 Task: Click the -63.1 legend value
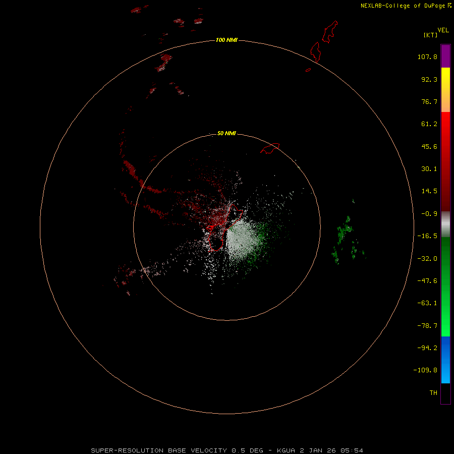[x=427, y=303]
